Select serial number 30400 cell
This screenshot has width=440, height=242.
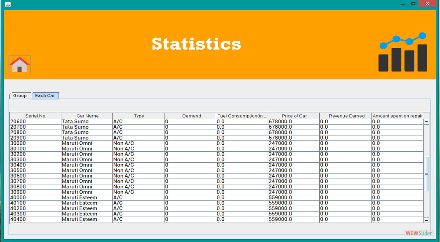(x=35, y=165)
